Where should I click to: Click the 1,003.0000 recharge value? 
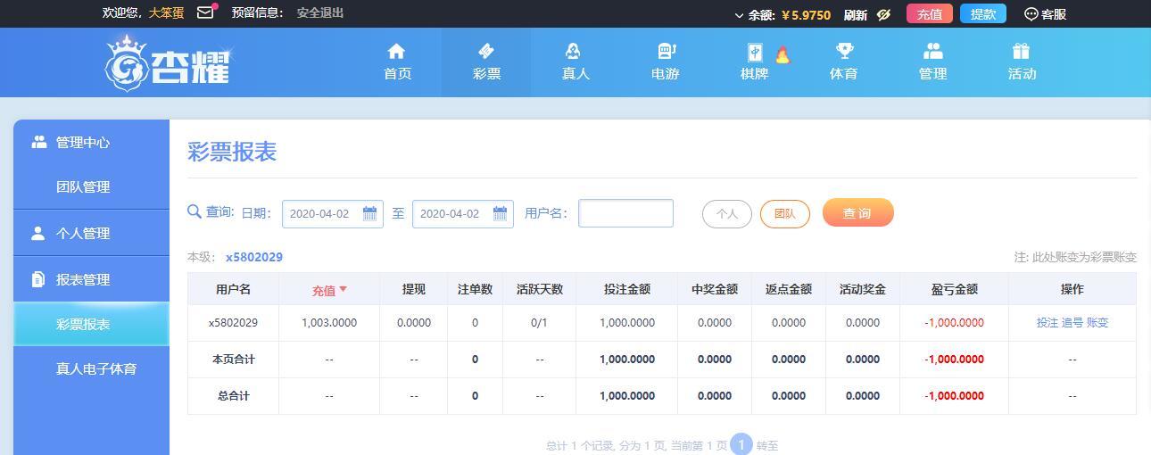coord(329,323)
